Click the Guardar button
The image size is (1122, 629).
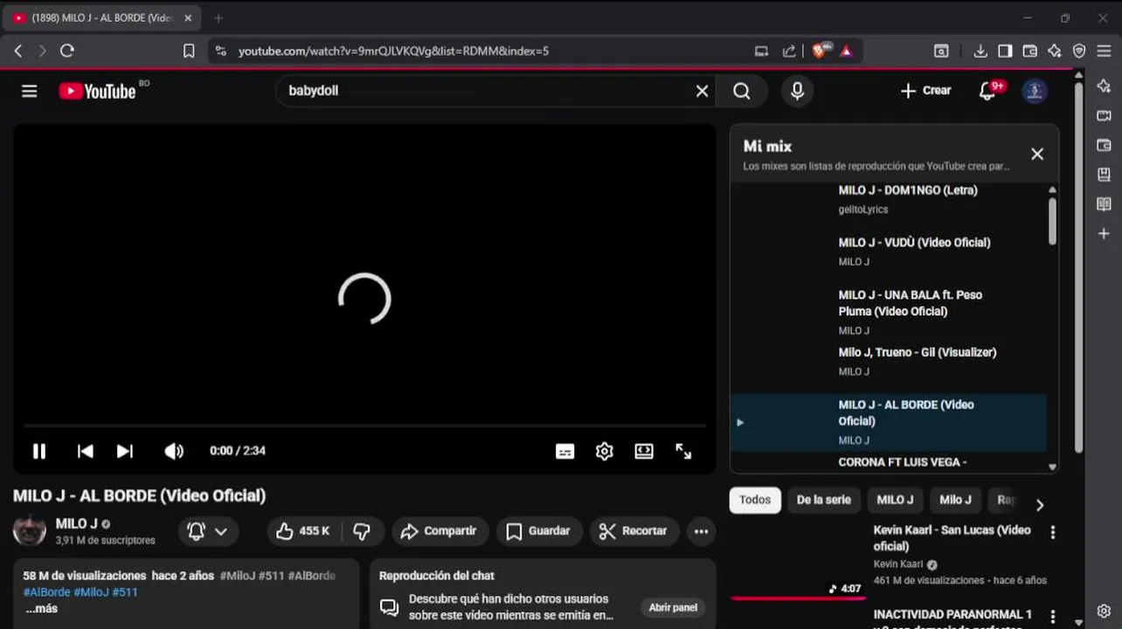pos(537,531)
